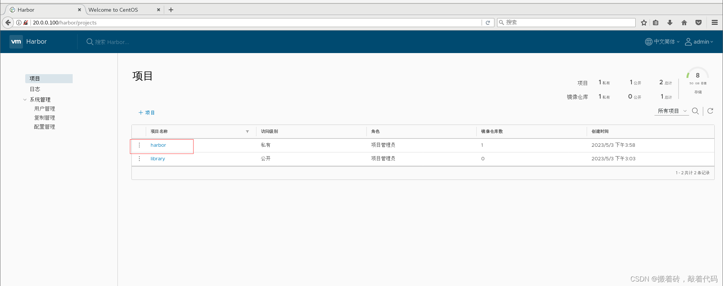Click the browser back arrow button
Viewport: 723px width, 286px height.
[x=8, y=23]
